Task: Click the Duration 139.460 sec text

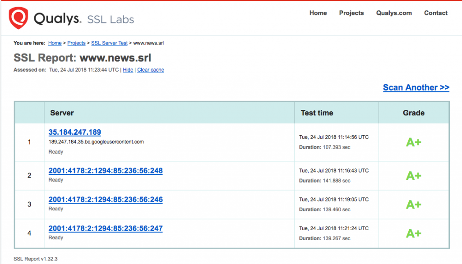Action: [x=325, y=209]
